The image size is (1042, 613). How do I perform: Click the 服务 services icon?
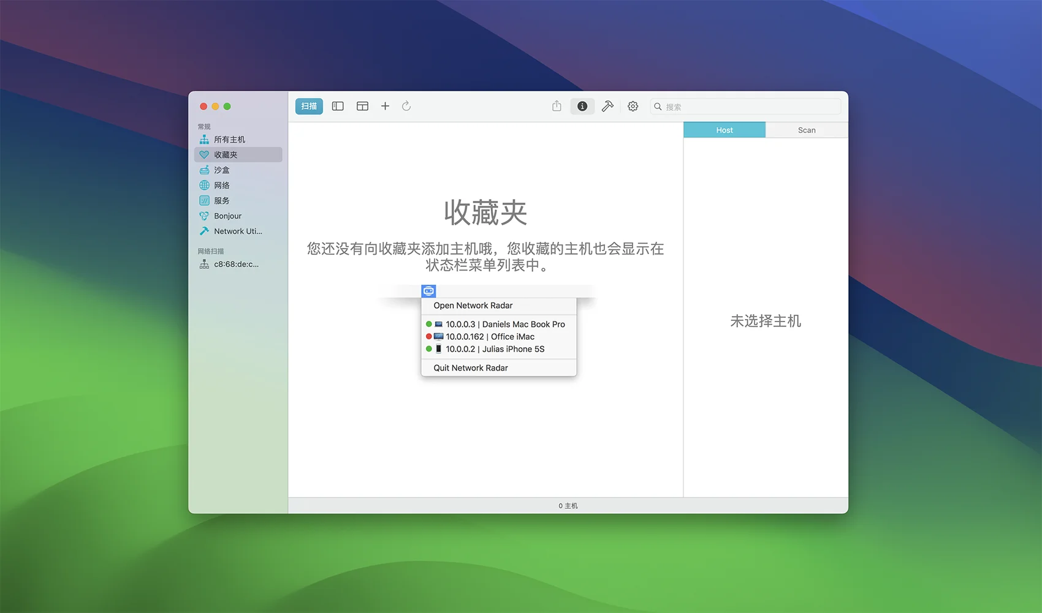(x=204, y=201)
